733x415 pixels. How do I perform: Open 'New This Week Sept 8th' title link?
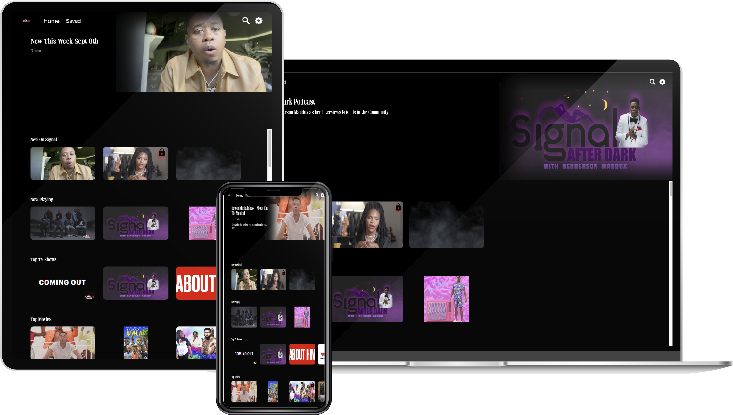(x=64, y=41)
